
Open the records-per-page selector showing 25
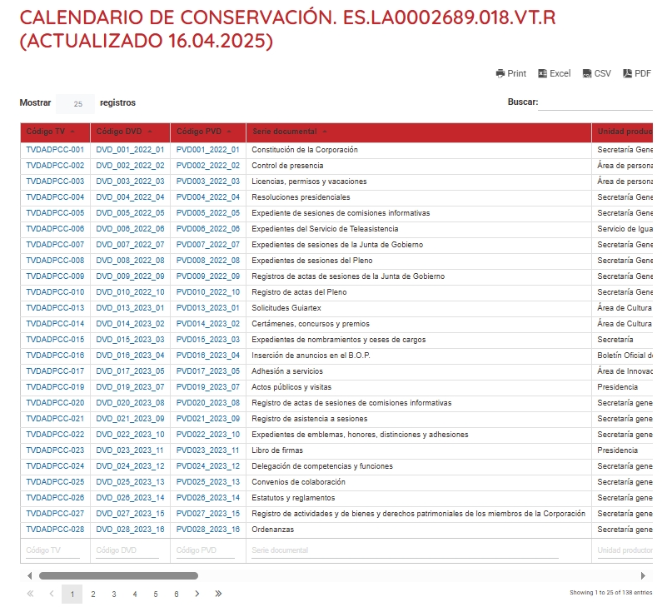pyautogui.click(x=77, y=104)
